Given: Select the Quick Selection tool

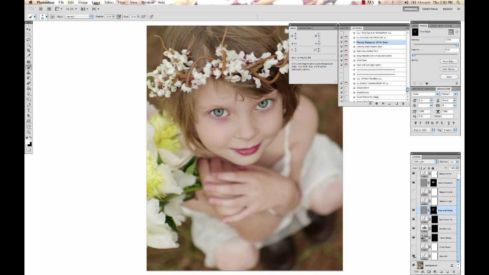Looking at the screenshot, I should tap(29, 45).
